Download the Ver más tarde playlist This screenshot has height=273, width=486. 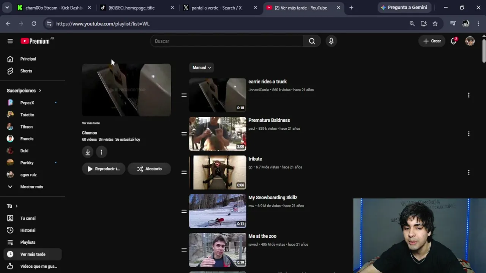coord(88,152)
